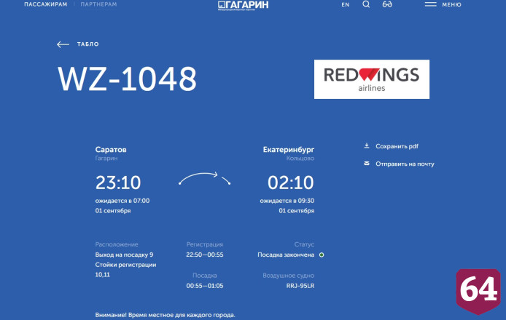Click the flight route arc arrow
The width and height of the screenshot is (506, 320).
pos(205,179)
